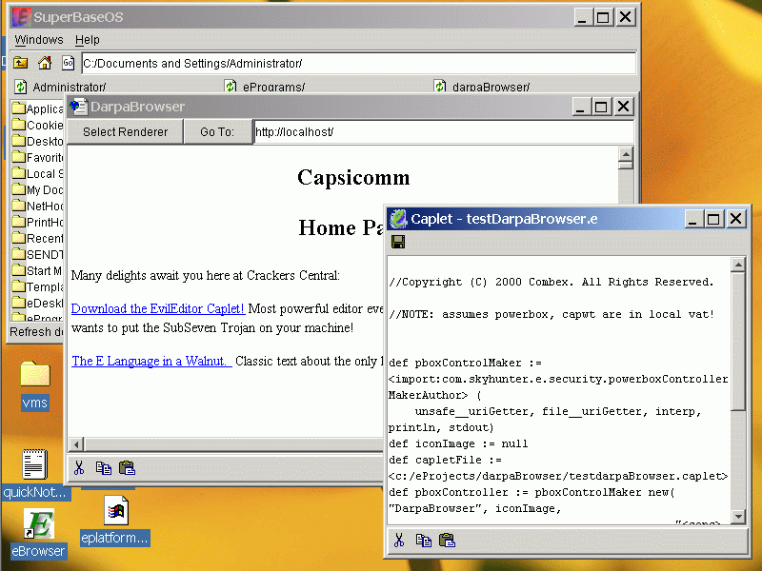Select the quickNot... desktop file icon
Viewport: 762px width, 571px height.
(34, 465)
